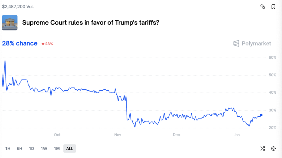Open the Supreme Court tariffs market title
The image size is (282, 158).
coord(91,23)
